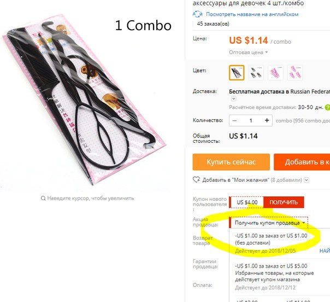Select the first black single combo color

click(x=237, y=73)
